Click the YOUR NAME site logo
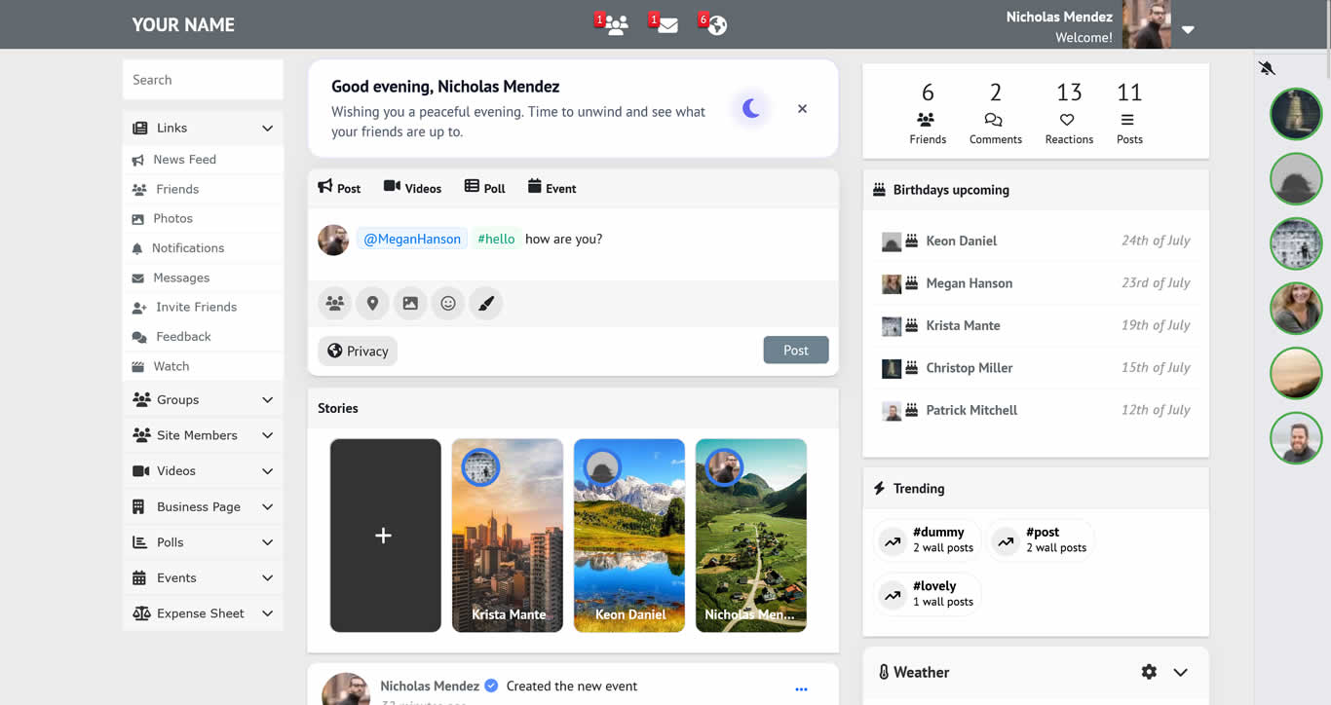The height and width of the screenshot is (705, 1331). click(x=183, y=25)
